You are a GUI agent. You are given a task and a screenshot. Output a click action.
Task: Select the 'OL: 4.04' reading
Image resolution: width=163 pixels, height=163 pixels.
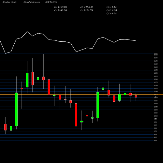point(111,14)
